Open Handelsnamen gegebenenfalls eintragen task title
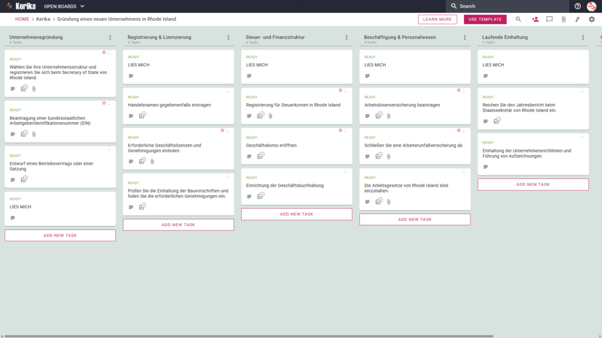 169,105
